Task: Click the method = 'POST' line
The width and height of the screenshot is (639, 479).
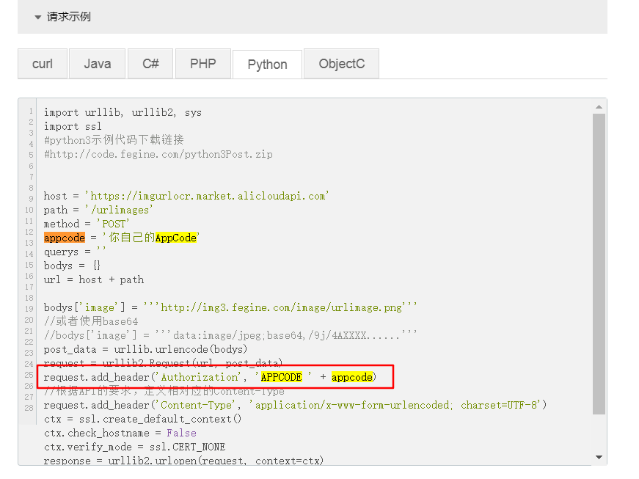Action: pyautogui.click(x=87, y=224)
